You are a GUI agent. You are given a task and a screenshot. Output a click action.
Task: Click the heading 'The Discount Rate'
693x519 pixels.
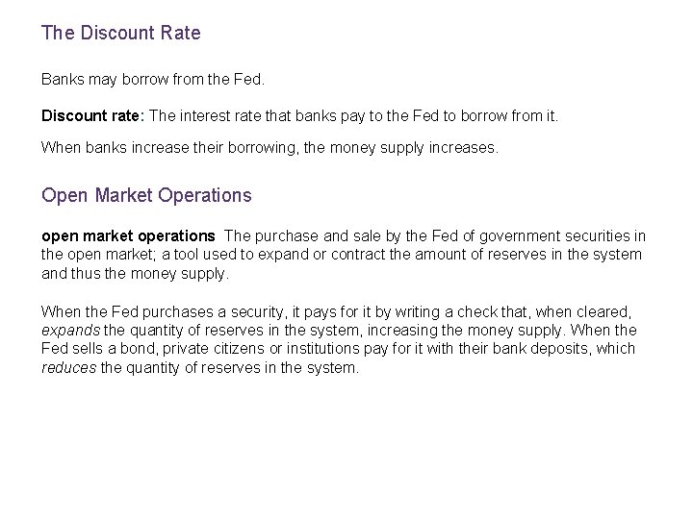click(121, 34)
